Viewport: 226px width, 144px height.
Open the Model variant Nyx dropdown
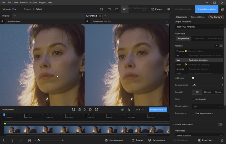[207, 106]
